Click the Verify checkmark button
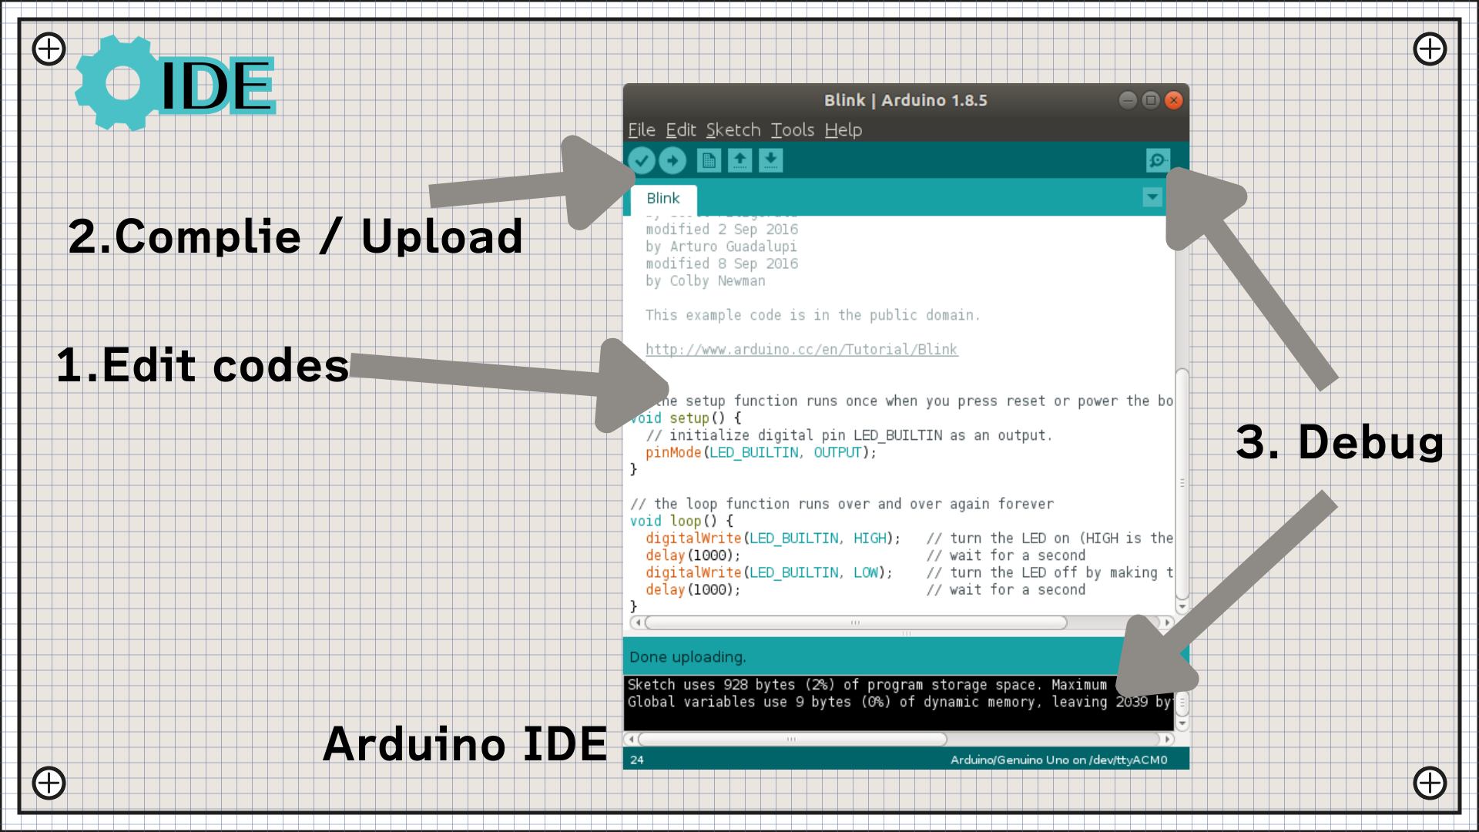1479x832 pixels. pos(642,160)
